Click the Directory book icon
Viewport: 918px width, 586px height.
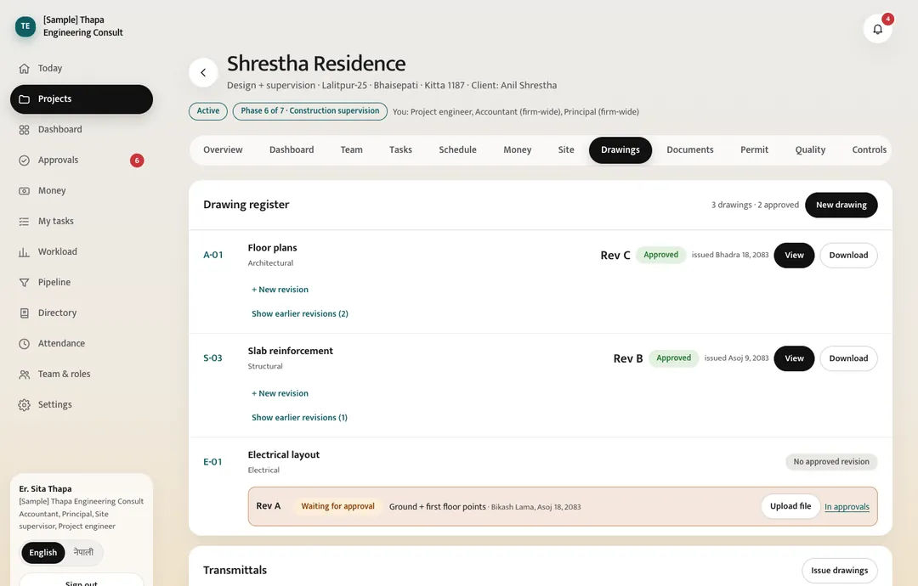point(24,313)
